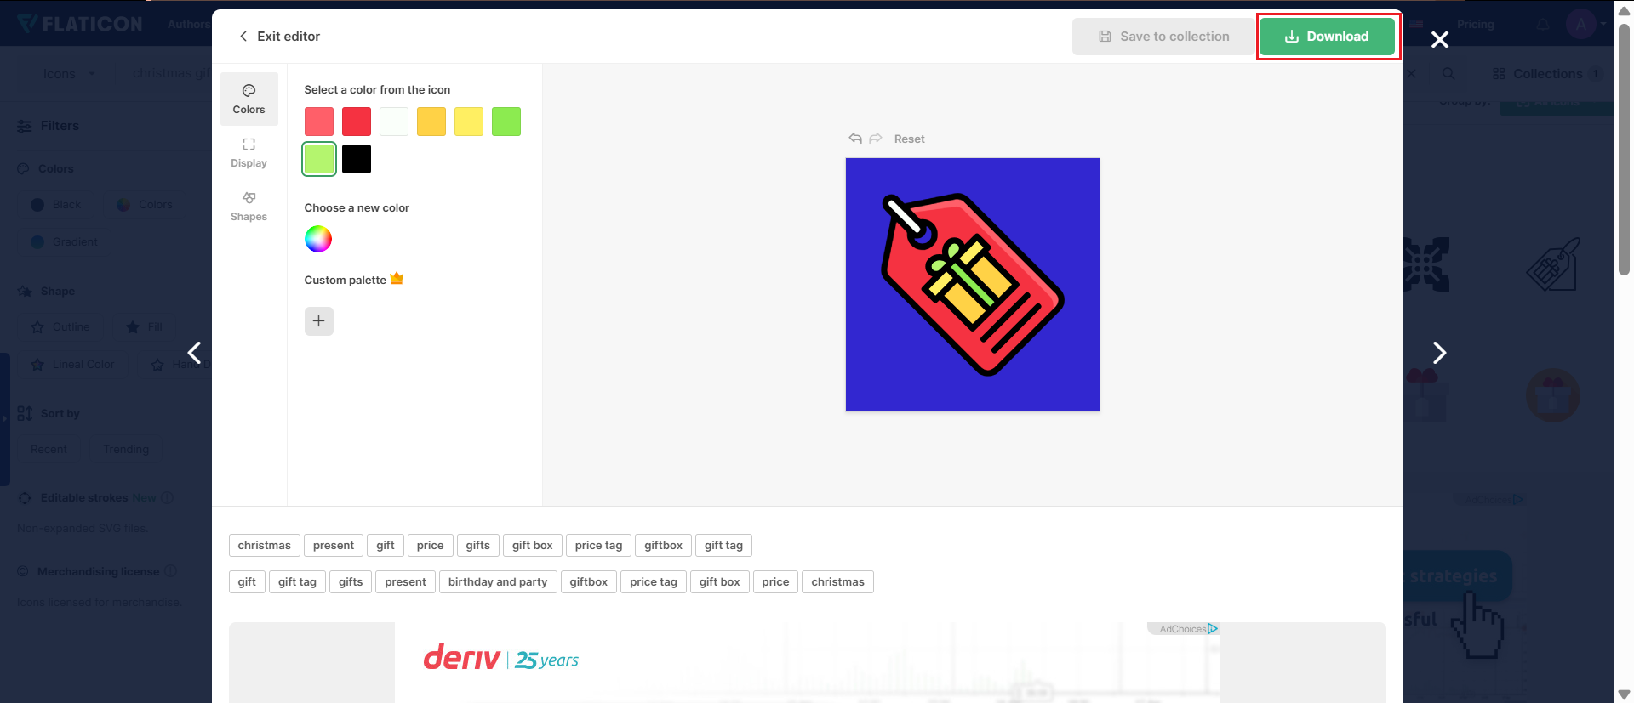Image resolution: width=1634 pixels, height=703 pixels.
Task: Click the Filters icon in background sidebar
Action: tap(25, 126)
